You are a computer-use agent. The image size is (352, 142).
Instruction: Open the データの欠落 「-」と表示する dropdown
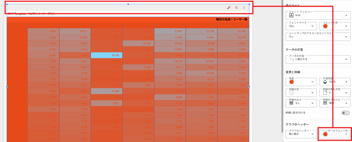click(x=318, y=59)
